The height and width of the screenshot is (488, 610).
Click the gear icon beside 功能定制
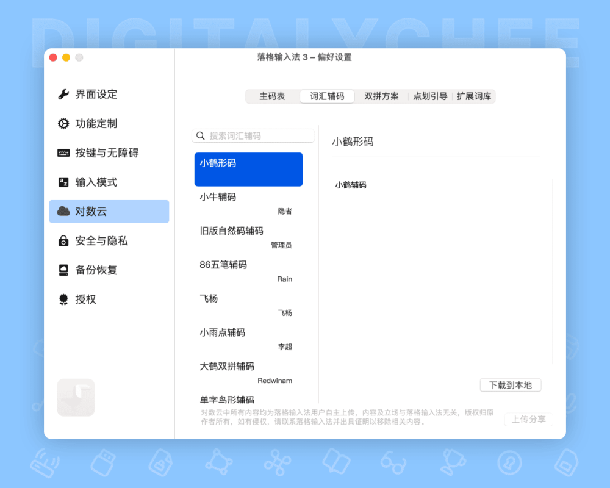point(63,123)
